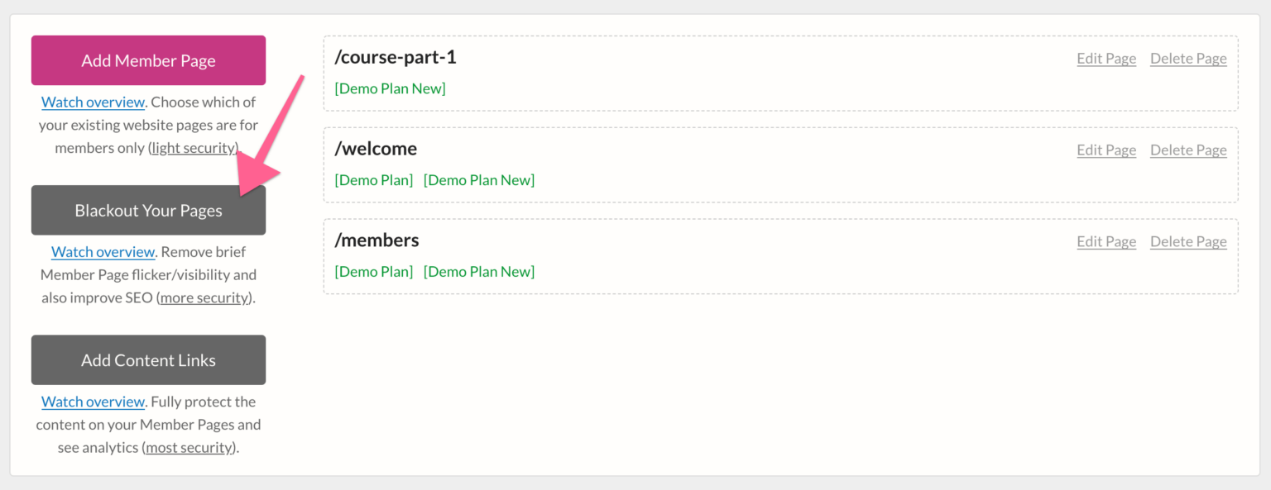
Task: Click the more security link
Action: (x=204, y=297)
